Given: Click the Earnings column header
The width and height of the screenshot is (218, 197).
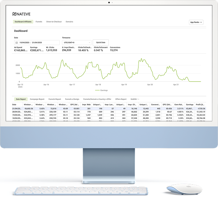Looking at the screenshot, I should pyautogui.click(x=190, y=104).
